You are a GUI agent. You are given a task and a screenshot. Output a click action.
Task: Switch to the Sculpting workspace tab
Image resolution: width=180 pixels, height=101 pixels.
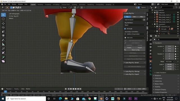(x=48, y=4)
